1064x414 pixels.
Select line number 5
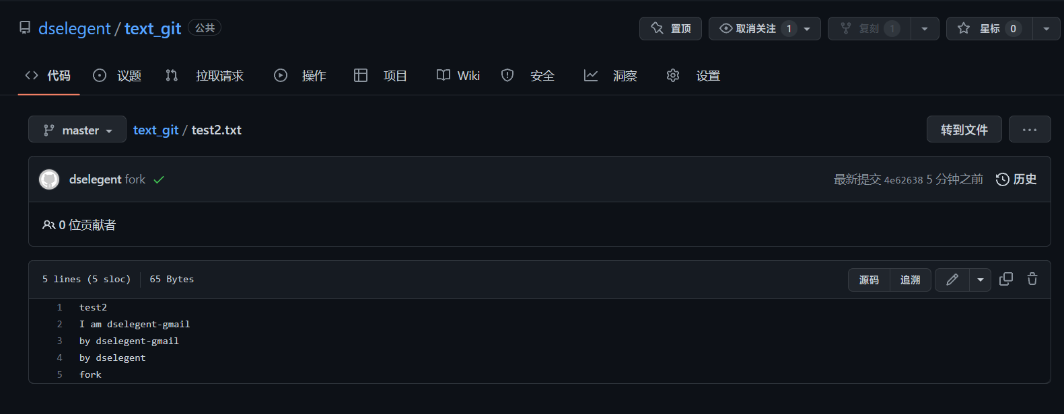click(x=59, y=374)
